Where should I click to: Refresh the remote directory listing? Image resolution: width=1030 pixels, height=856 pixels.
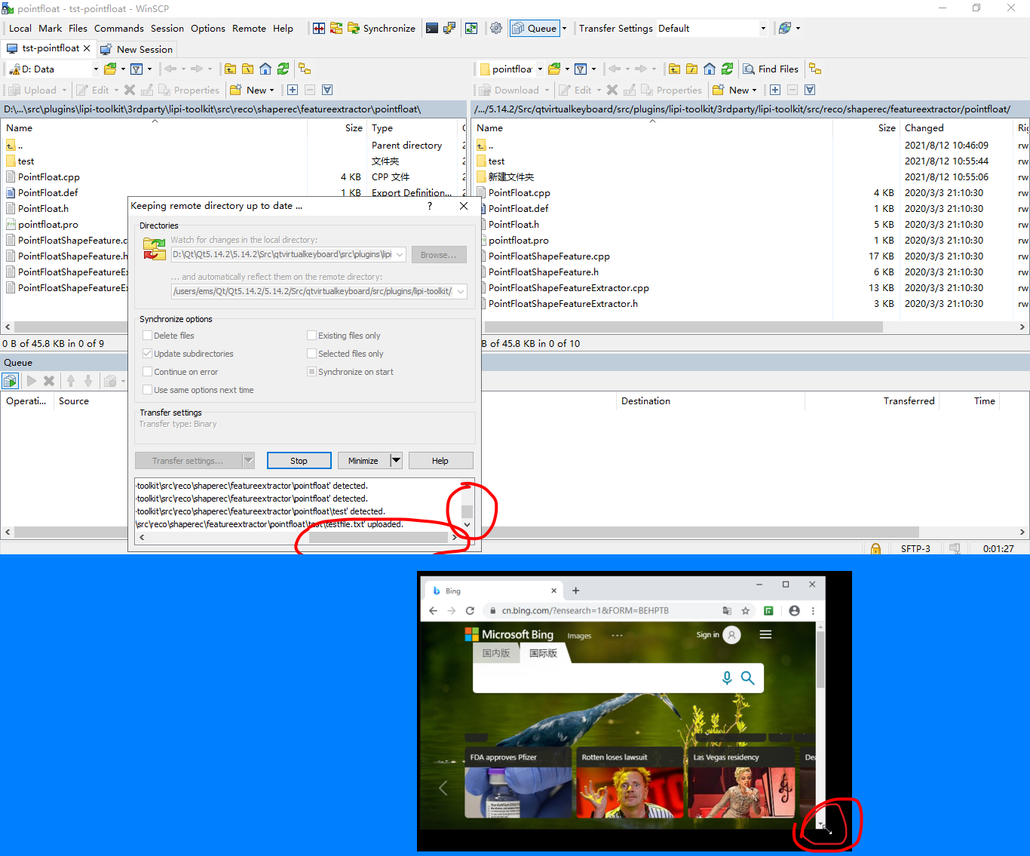point(727,69)
